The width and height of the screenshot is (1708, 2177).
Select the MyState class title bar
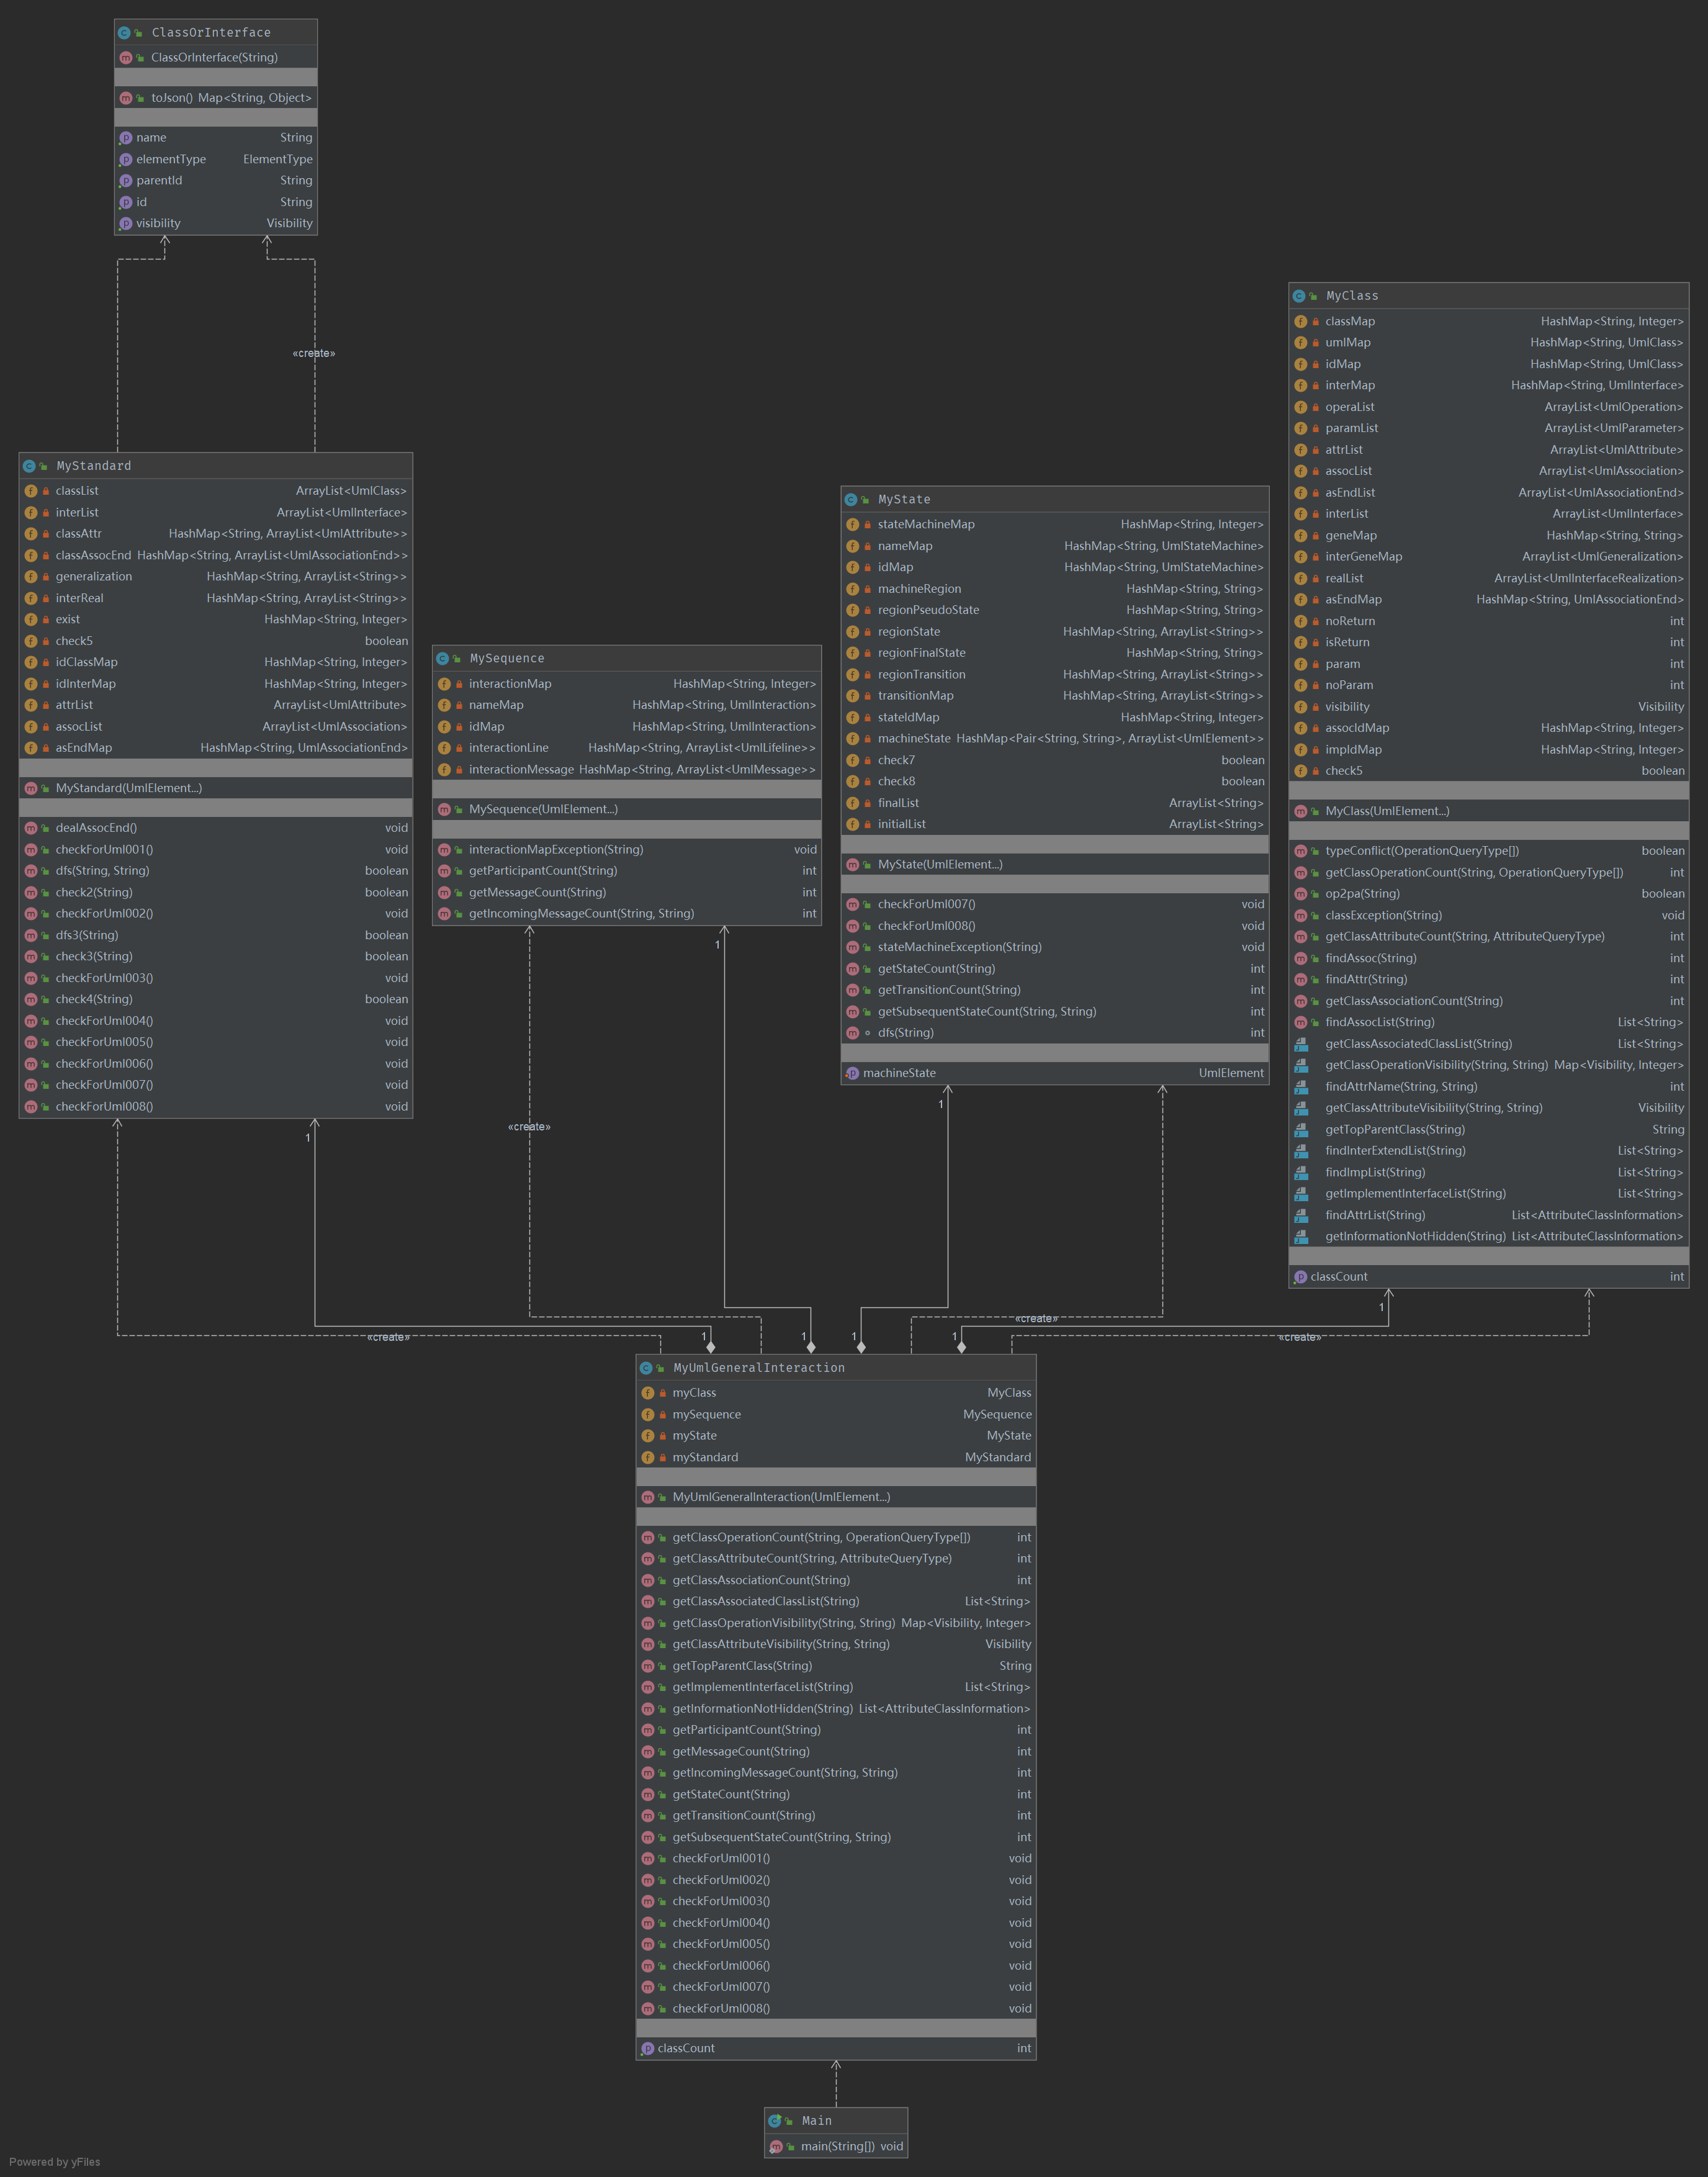[x=904, y=500]
